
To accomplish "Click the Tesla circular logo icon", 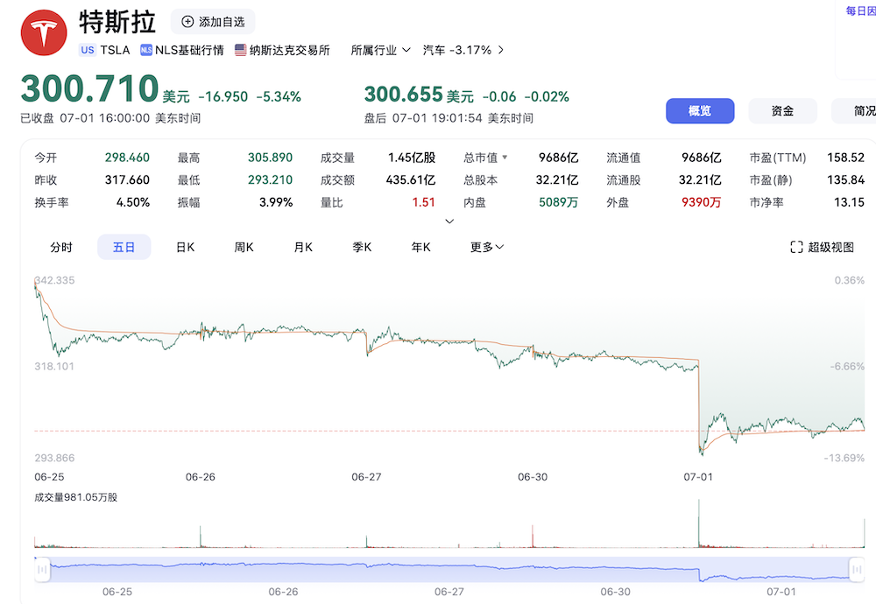I will (43, 32).
